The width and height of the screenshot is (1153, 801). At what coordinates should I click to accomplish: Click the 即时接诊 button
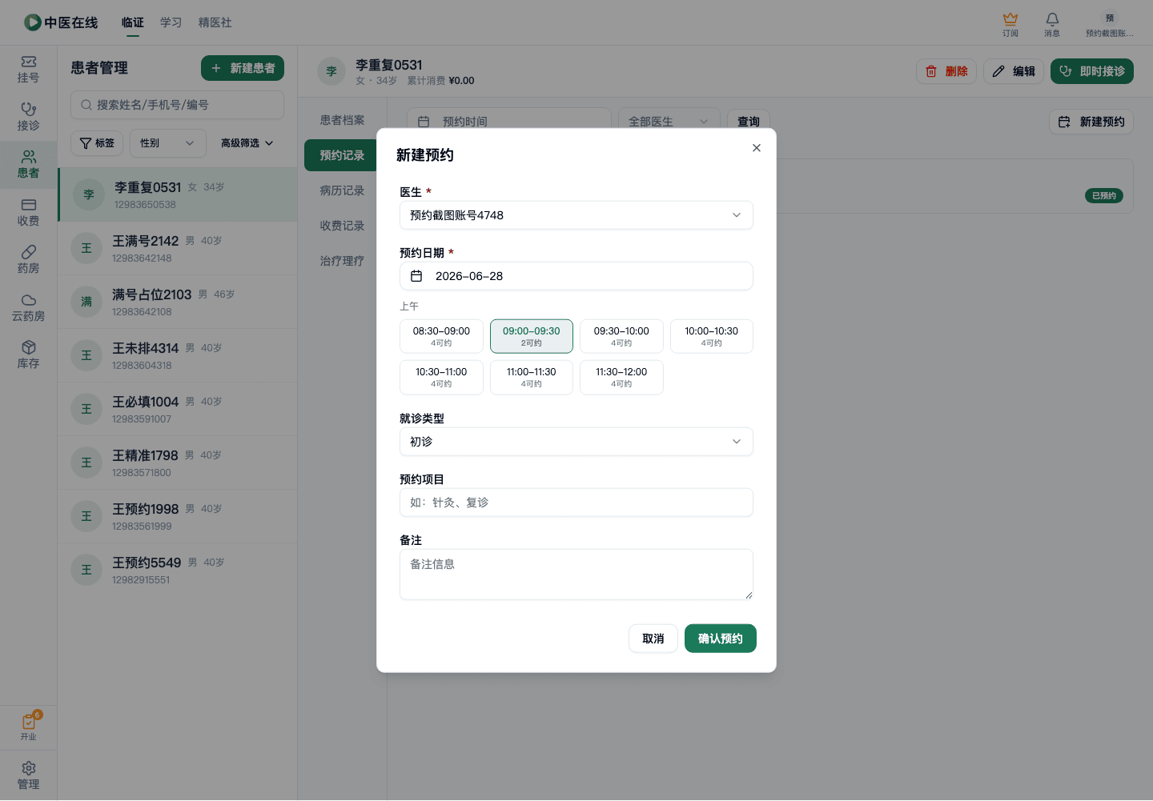click(1092, 71)
